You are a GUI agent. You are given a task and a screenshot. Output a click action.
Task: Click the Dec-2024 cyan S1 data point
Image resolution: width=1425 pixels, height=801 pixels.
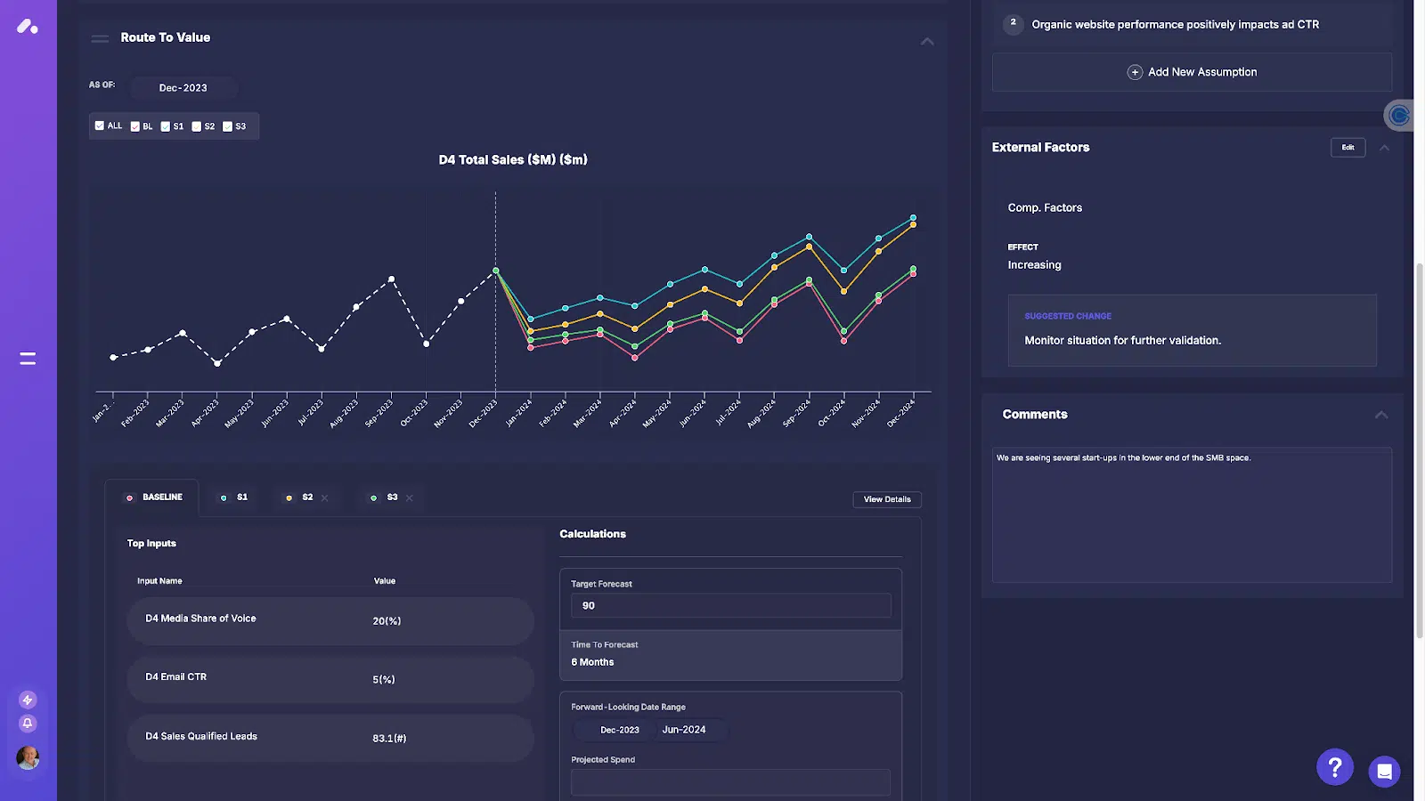coord(913,217)
